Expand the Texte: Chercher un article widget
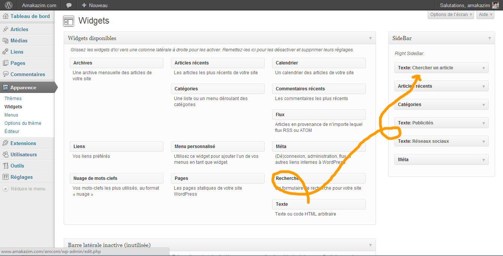The width and height of the screenshot is (503, 256). click(484, 68)
